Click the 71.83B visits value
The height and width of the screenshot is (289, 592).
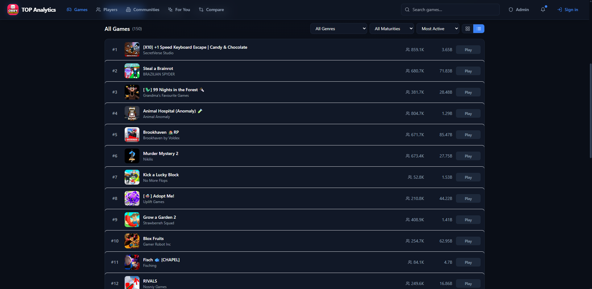[446, 71]
